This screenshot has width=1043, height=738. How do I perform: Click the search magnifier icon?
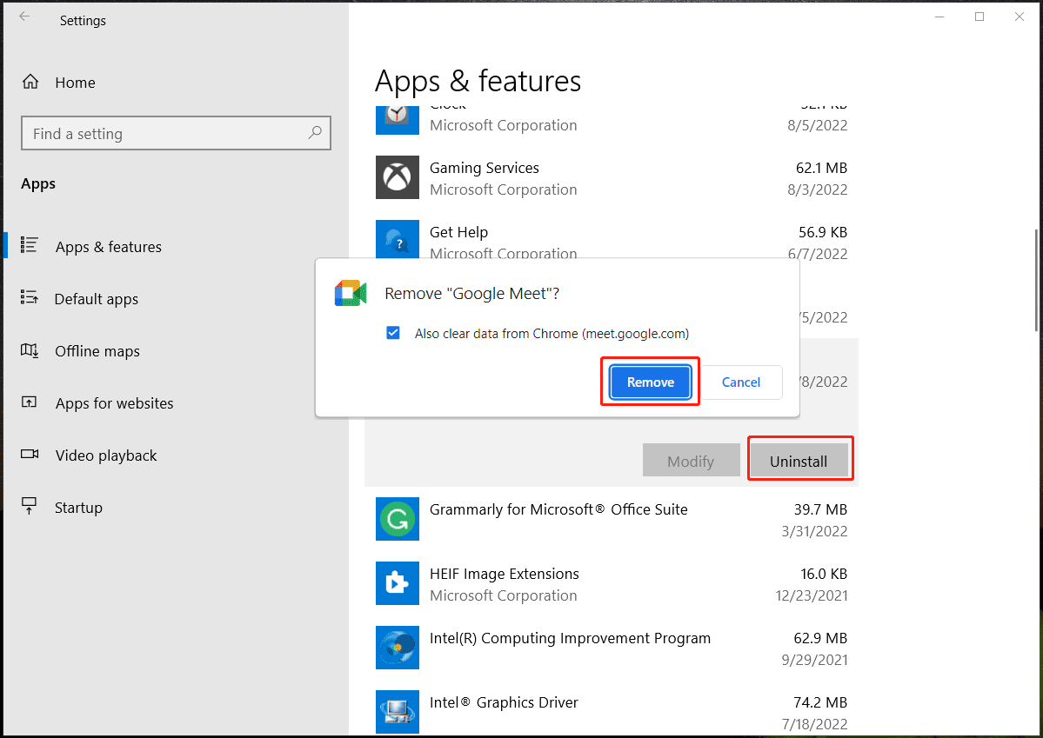click(315, 132)
